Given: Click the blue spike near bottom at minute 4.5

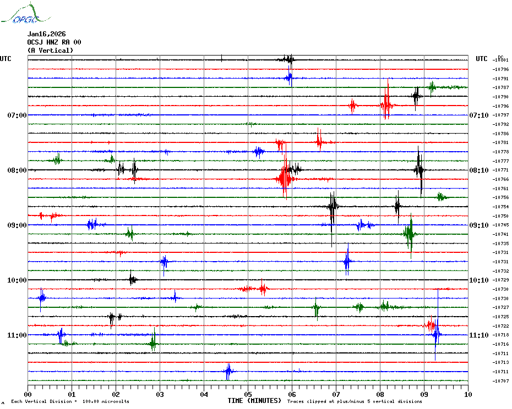Looking at the screenshot, I should click(228, 372).
